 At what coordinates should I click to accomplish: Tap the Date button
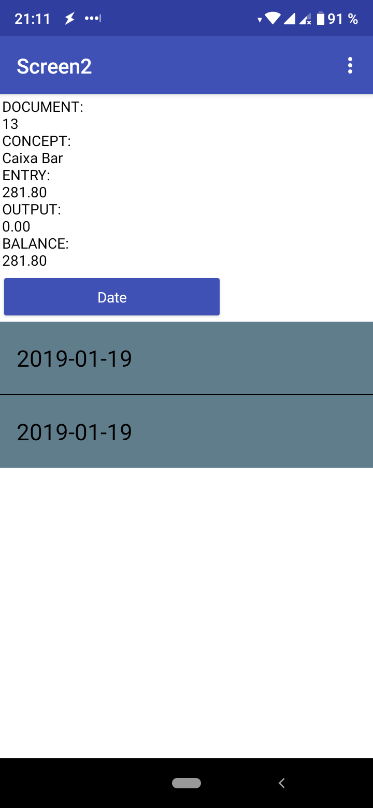click(112, 297)
